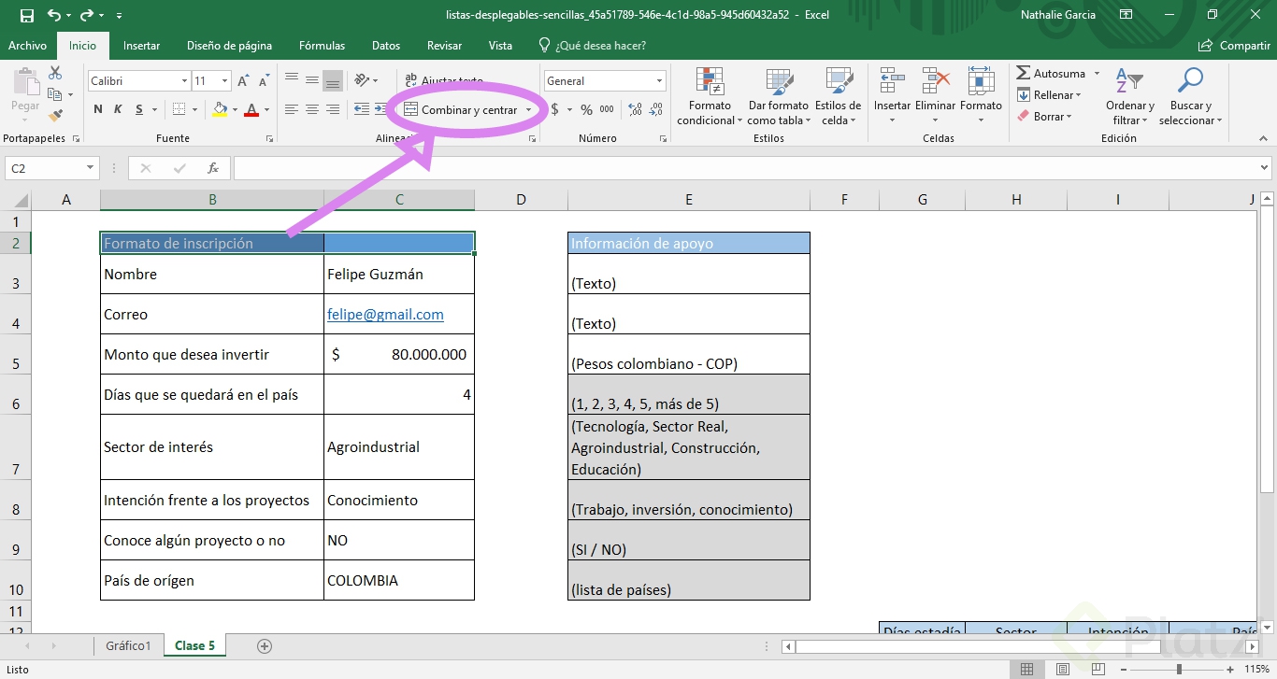Click the Combinar y centrar button
This screenshot has width=1277, height=679.
460,109
